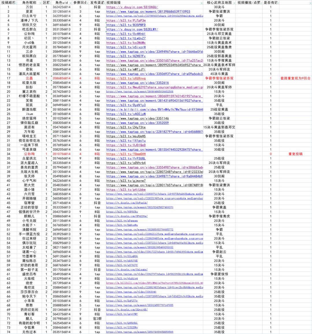Screen dimensions: 312x334
Task: Open link https://b23.tv/vACCjyN
Action: point(126,114)
